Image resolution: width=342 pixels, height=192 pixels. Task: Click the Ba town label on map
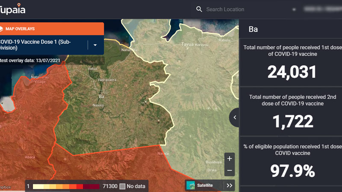point(101,96)
